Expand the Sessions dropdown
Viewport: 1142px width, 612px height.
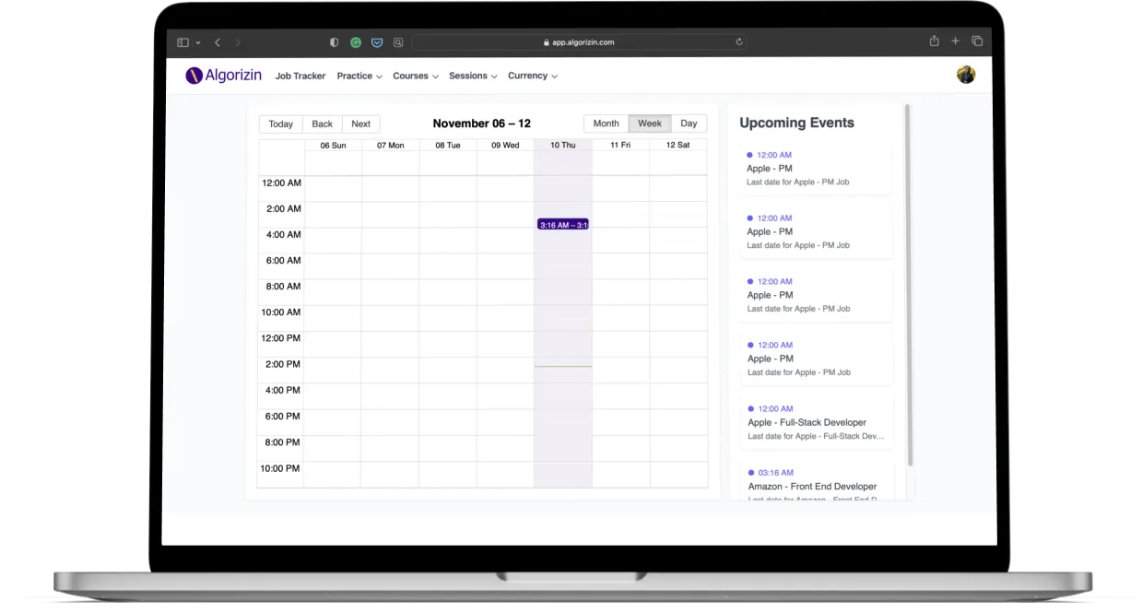click(473, 76)
